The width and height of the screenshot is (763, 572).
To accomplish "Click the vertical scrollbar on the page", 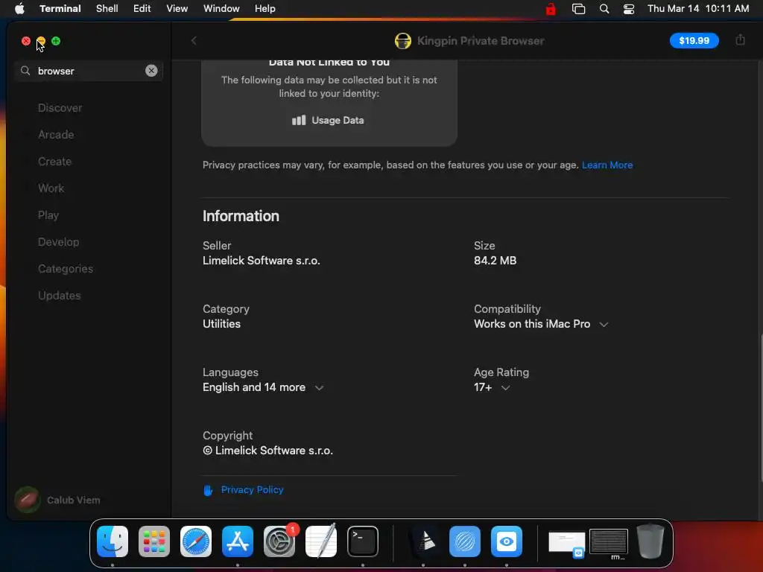I will pyautogui.click(x=760, y=408).
